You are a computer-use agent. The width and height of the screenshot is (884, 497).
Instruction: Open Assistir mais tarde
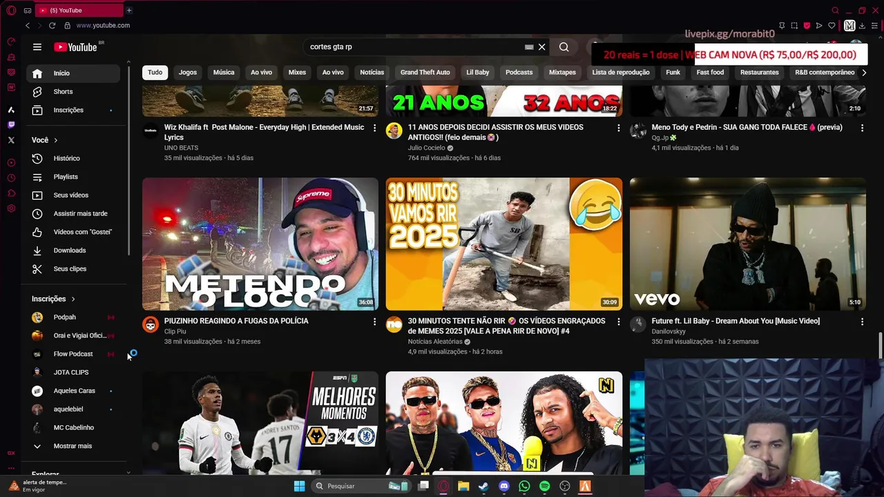pyautogui.click(x=73, y=214)
